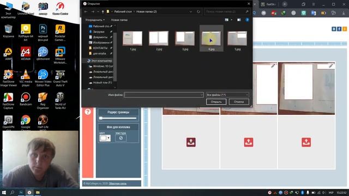This screenshot has width=349, height=196.
Task: Click the Открыть button
Action: point(216,102)
